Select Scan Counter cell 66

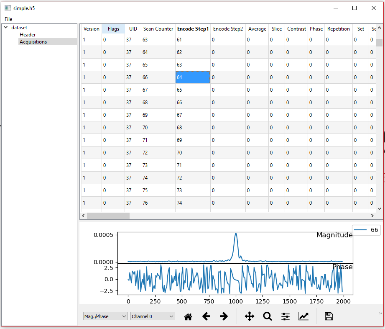point(158,77)
